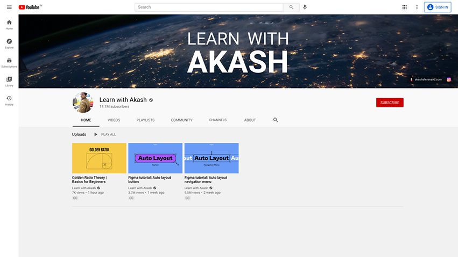Click channel name under navigation menu video
Viewport: 458px width, 257px height.
196,188
